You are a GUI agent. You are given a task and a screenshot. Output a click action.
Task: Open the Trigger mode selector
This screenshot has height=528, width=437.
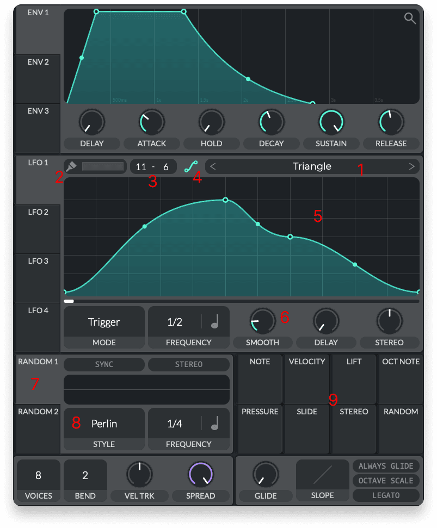coord(104,321)
